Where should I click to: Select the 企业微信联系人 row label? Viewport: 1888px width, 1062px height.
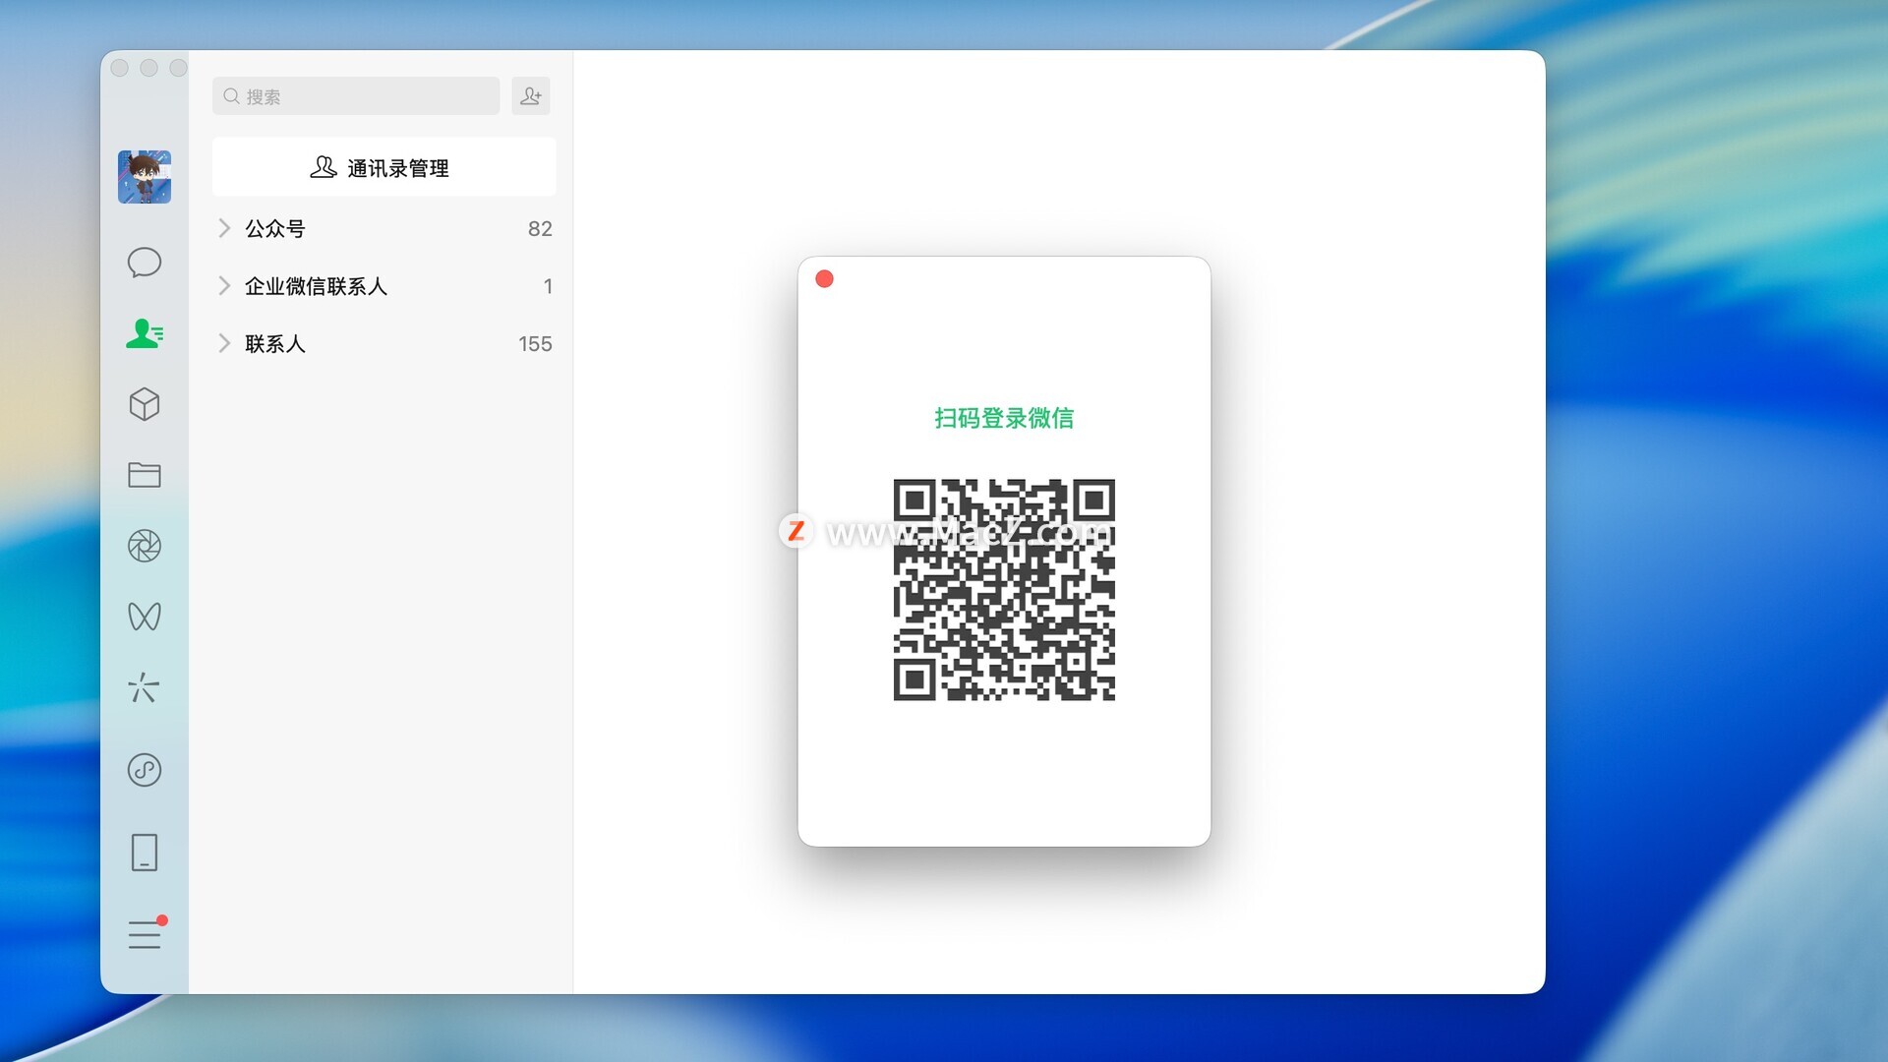(x=316, y=286)
